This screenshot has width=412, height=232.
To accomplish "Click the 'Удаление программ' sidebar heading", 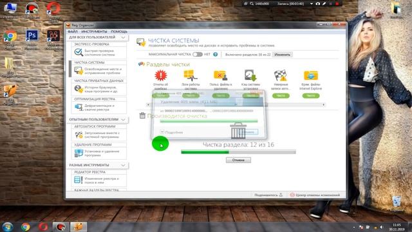I will click(93, 144).
